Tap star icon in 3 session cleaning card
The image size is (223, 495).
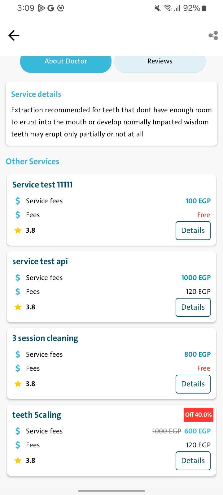(x=18, y=384)
